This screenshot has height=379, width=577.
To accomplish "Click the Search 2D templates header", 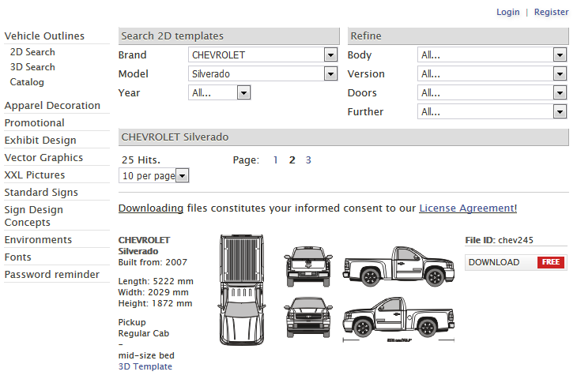I will [229, 36].
